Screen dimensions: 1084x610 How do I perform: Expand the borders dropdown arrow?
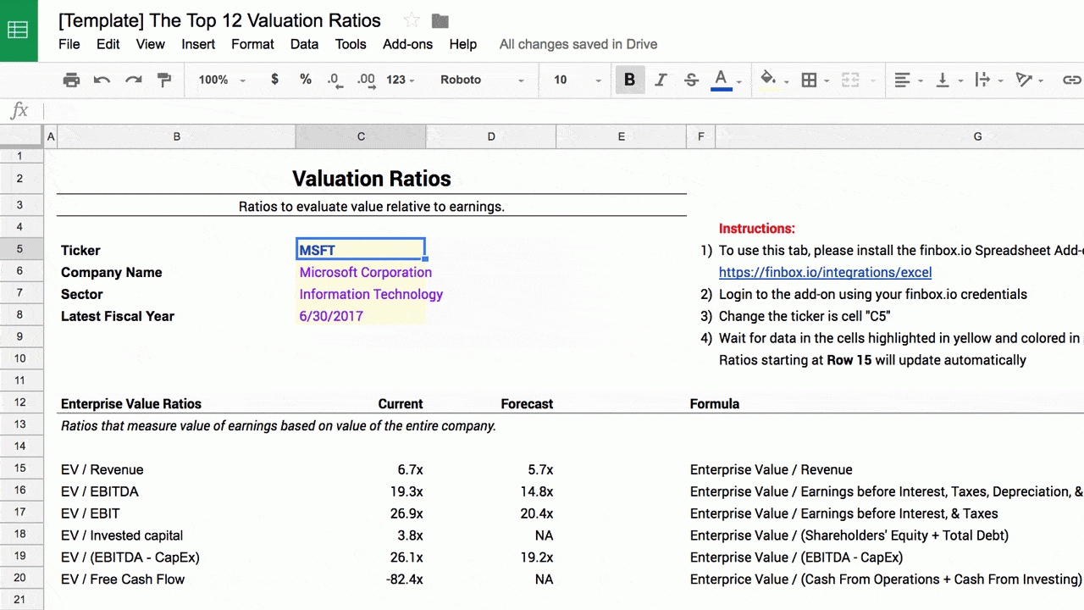827,80
